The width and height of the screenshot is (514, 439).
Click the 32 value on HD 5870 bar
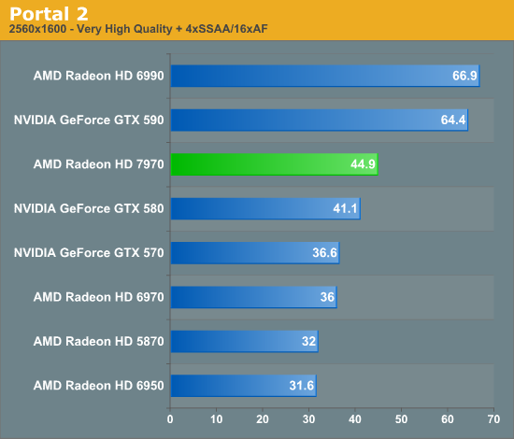(308, 341)
